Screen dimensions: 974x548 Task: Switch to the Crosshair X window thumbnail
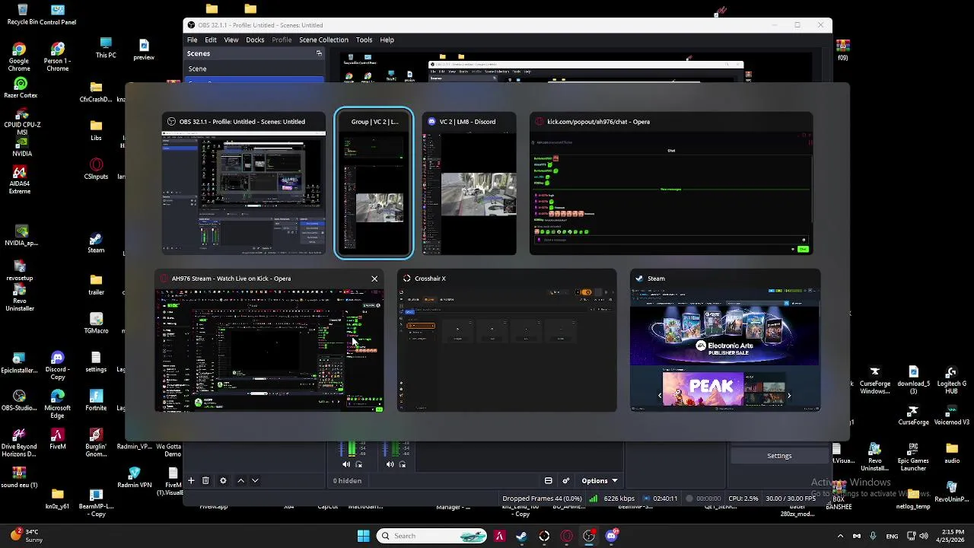pos(507,342)
